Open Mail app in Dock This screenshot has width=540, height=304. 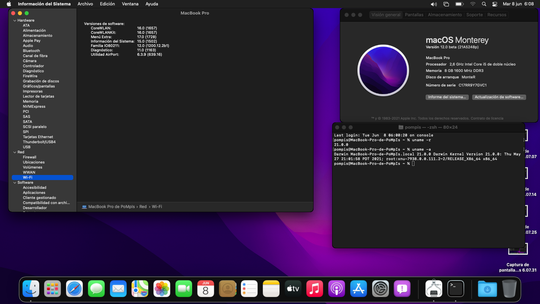[119, 289]
